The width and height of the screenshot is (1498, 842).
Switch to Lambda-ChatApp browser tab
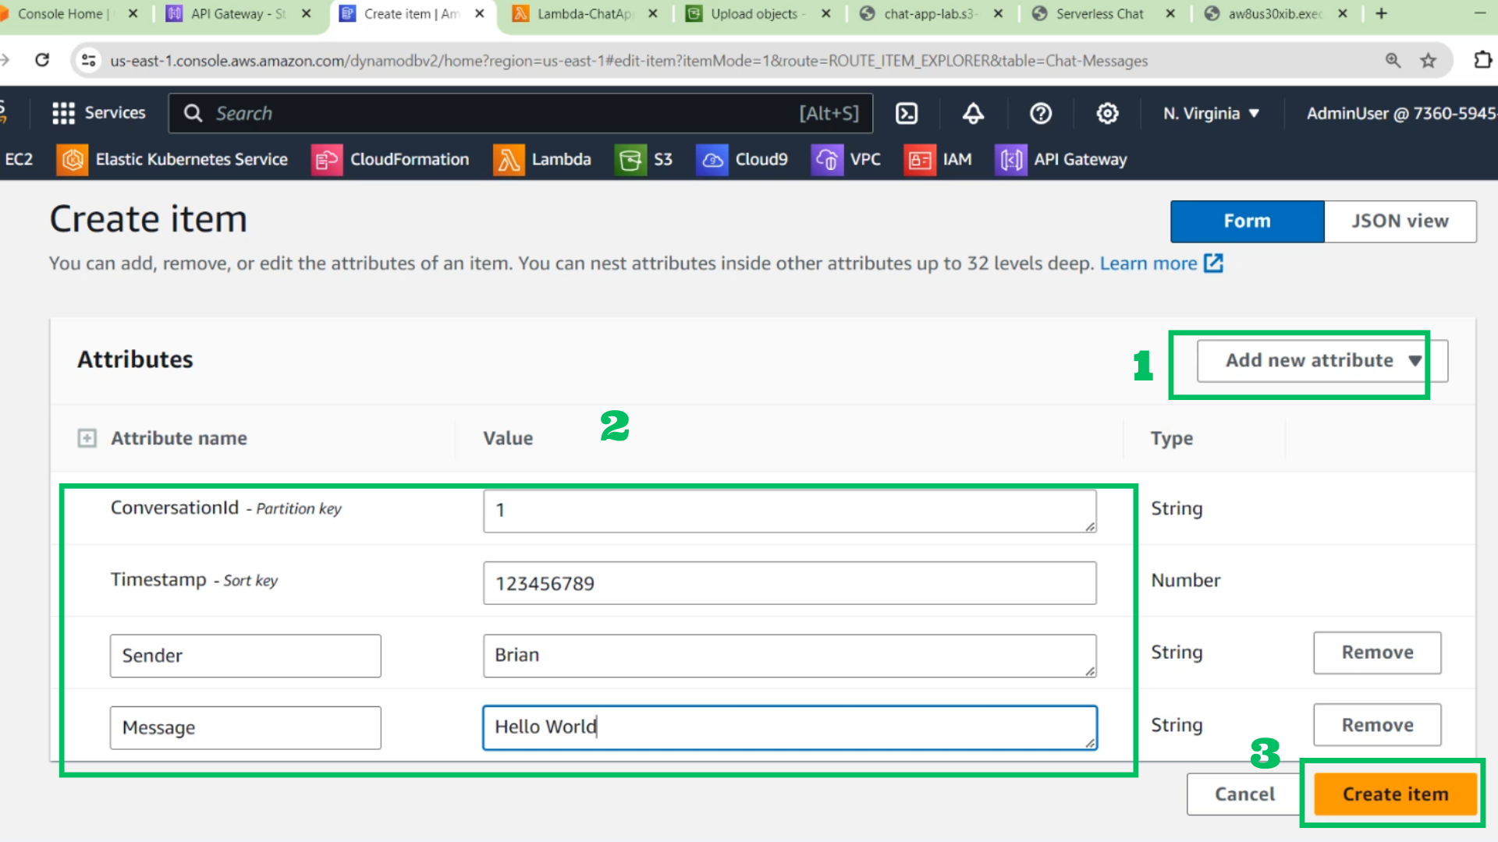pos(584,14)
